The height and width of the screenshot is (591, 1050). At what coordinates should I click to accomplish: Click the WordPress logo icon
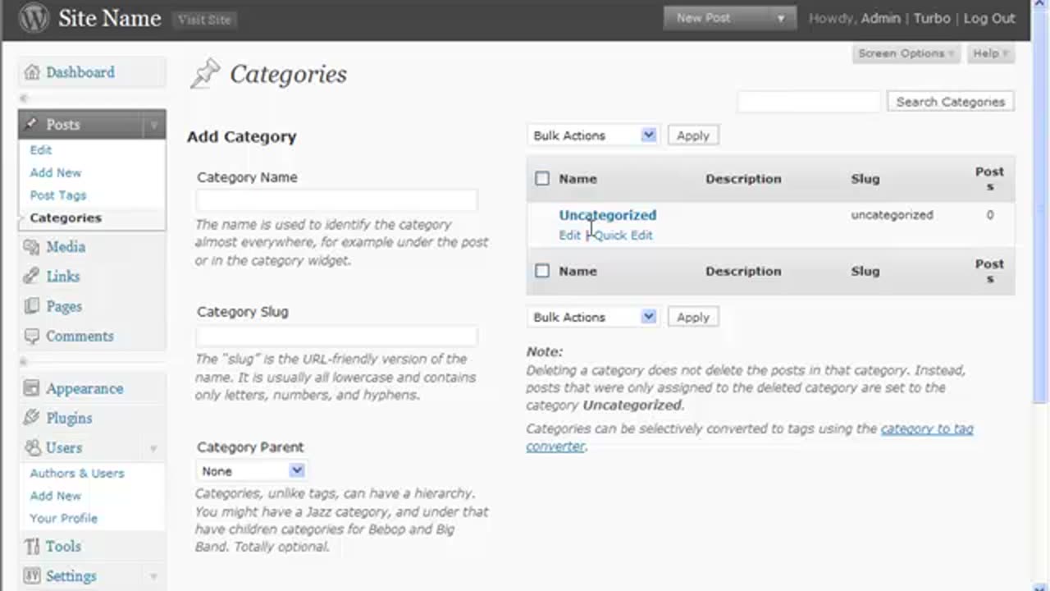point(34,19)
